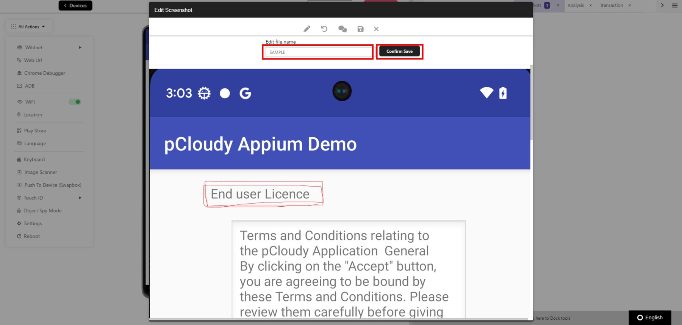Click the Push To Device icon
The width and height of the screenshot is (682, 325).
click(x=19, y=185)
